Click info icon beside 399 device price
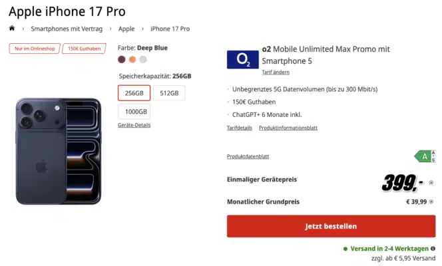The image size is (442, 266). click(x=431, y=183)
